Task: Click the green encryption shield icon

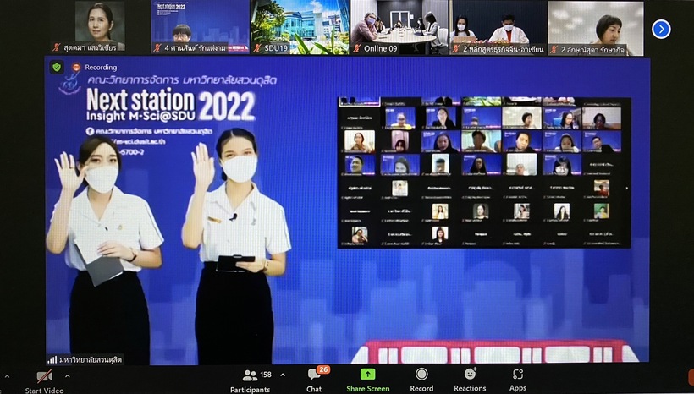Action: tap(56, 67)
